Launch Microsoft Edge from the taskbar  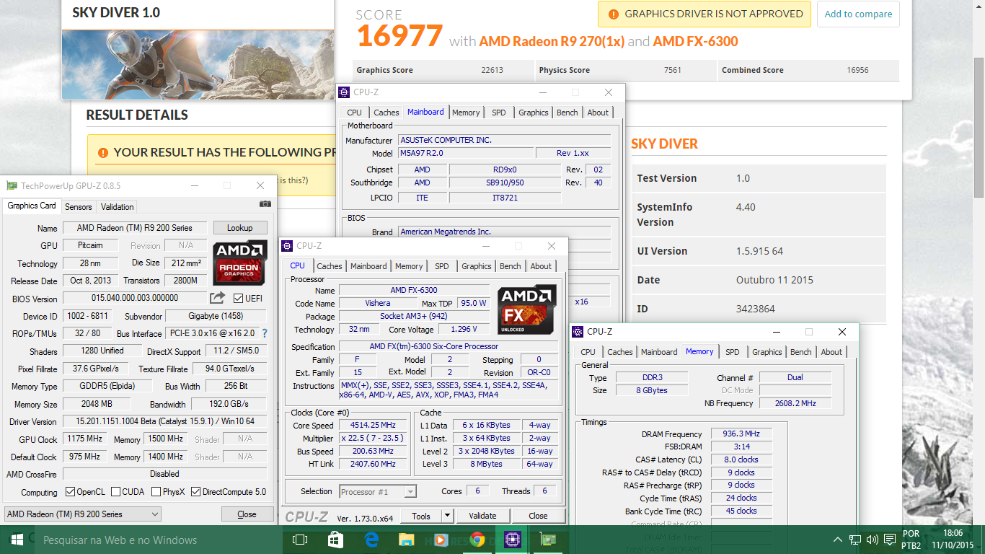pos(371,540)
